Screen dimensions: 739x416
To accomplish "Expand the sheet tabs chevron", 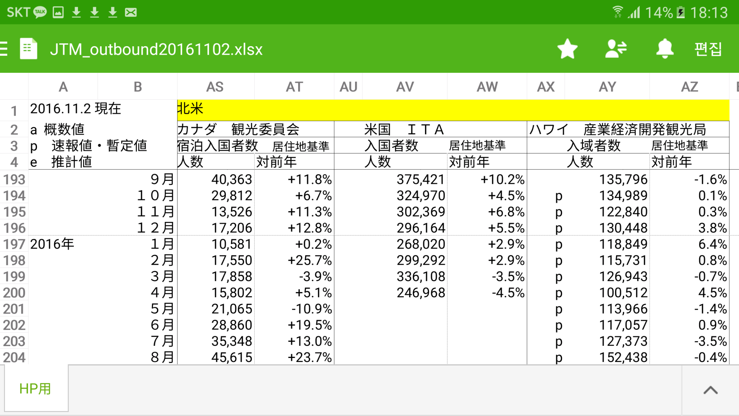I will pos(710,390).
